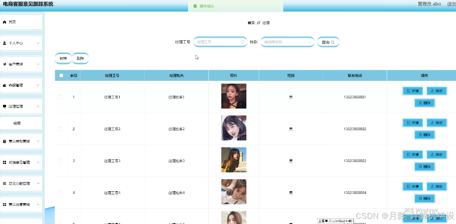Click the 经理工号1 cell
456x224 pixels.
(112, 97)
